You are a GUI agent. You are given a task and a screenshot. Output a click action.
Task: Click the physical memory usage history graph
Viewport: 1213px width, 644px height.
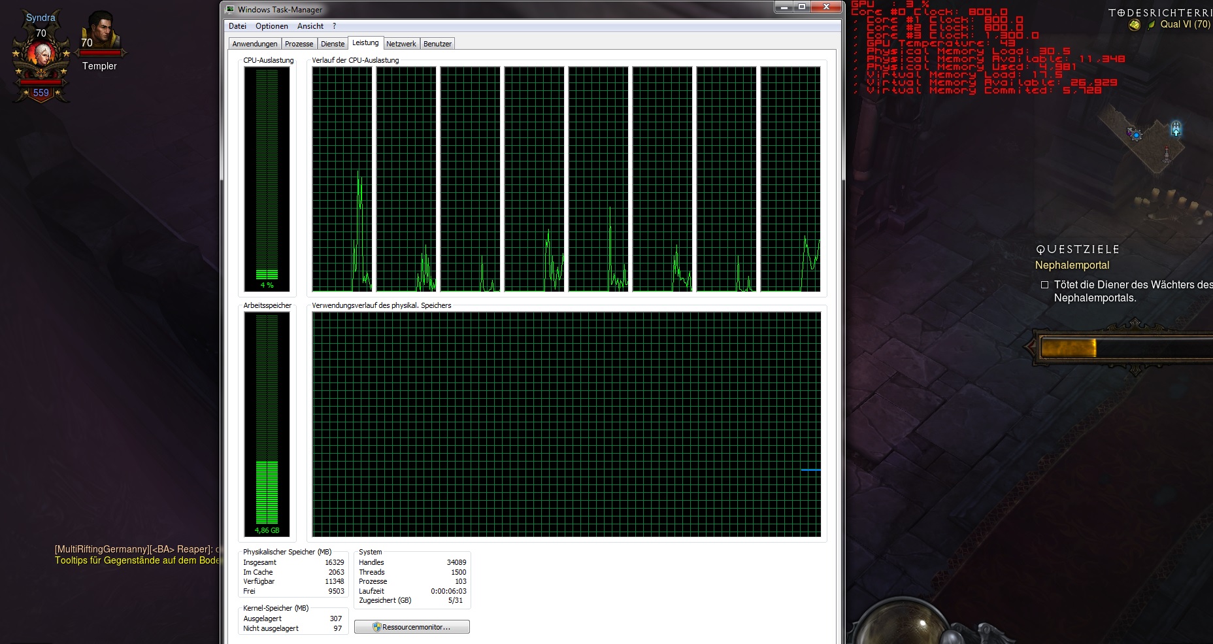(x=567, y=424)
